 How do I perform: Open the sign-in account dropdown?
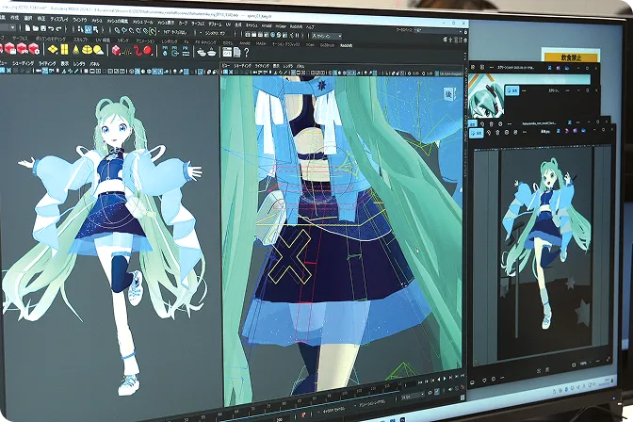[x=327, y=36]
